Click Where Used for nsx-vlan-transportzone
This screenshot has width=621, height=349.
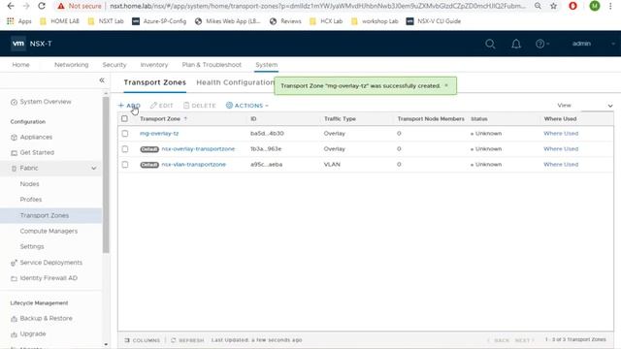[x=561, y=164]
